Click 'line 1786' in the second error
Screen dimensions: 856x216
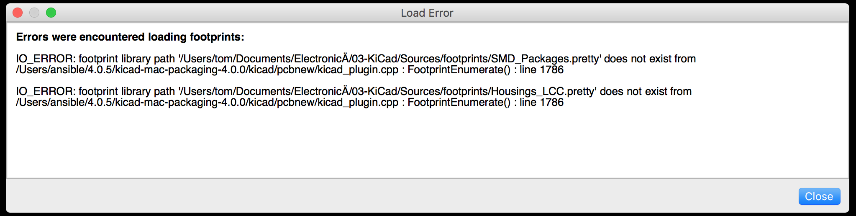pyautogui.click(x=541, y=102)
